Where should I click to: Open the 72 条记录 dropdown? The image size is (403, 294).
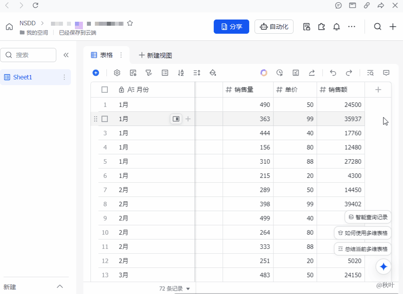pyautogui.click(x=174, y=288)
